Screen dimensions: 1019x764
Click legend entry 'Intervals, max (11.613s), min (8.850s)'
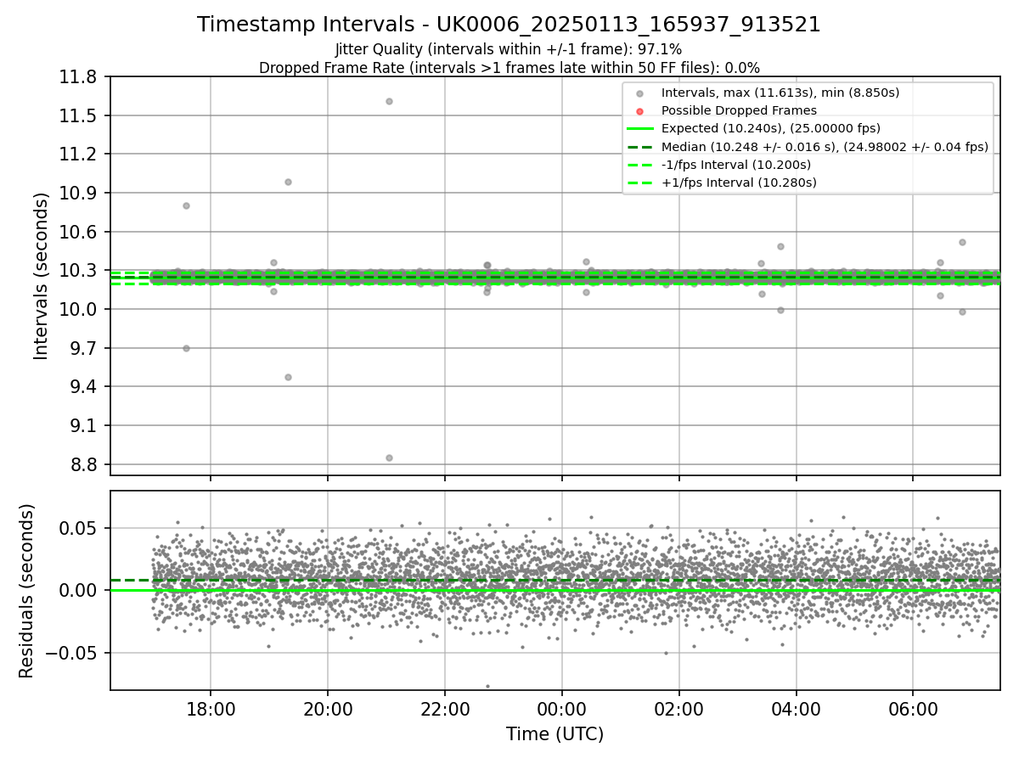pyautogui.click(x=780, y=93)
